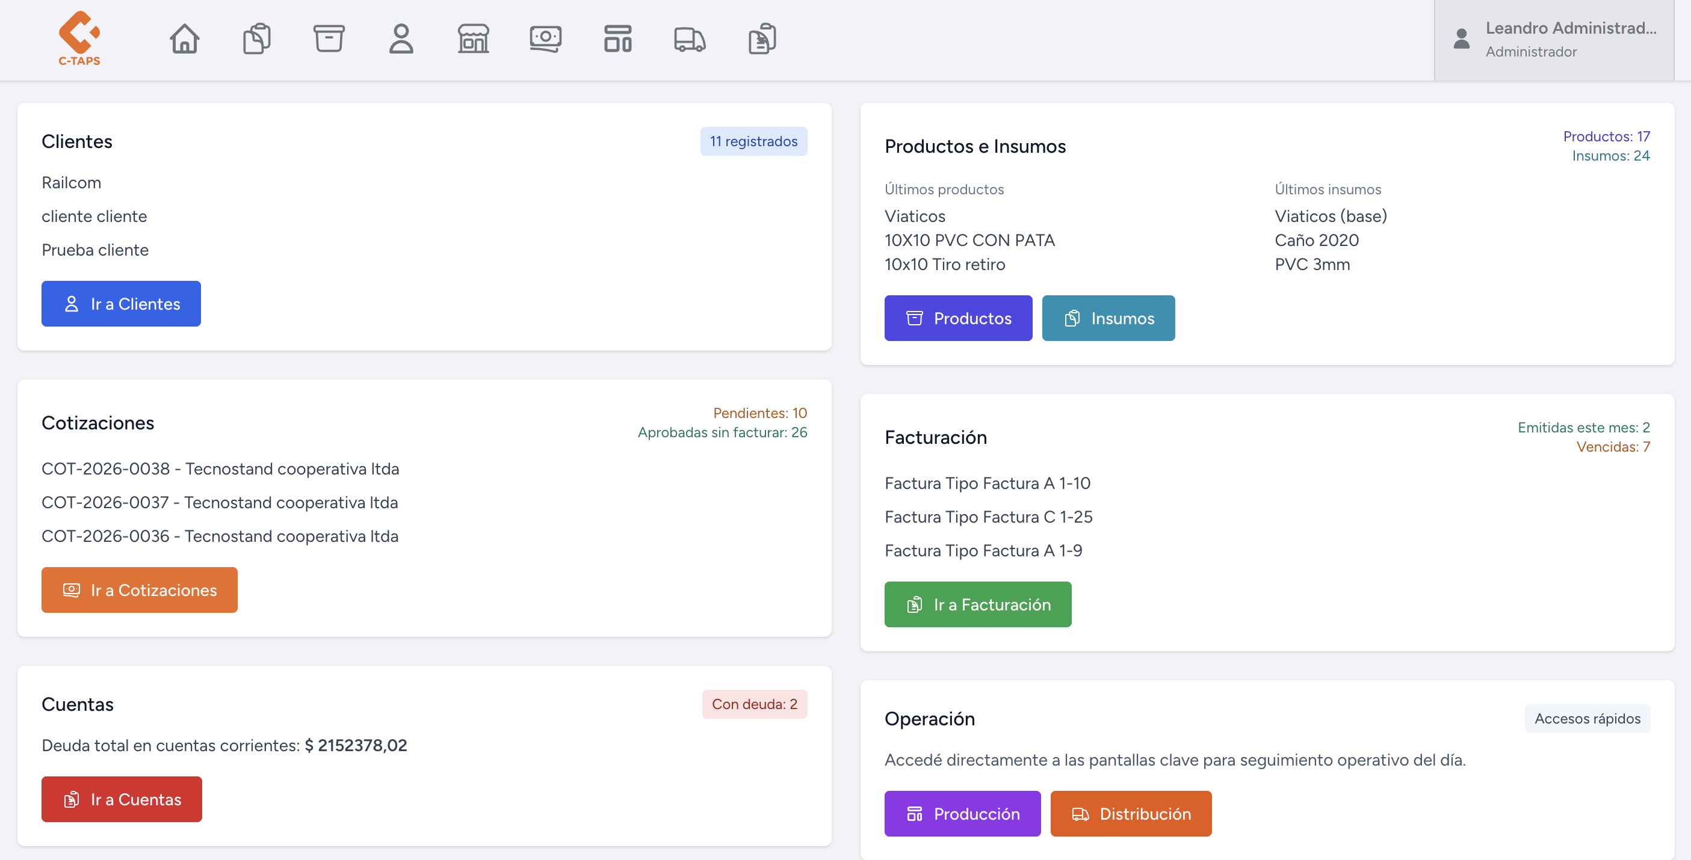
Task: Click the 11 registrados badge
Action: click(x=753, y=141)
